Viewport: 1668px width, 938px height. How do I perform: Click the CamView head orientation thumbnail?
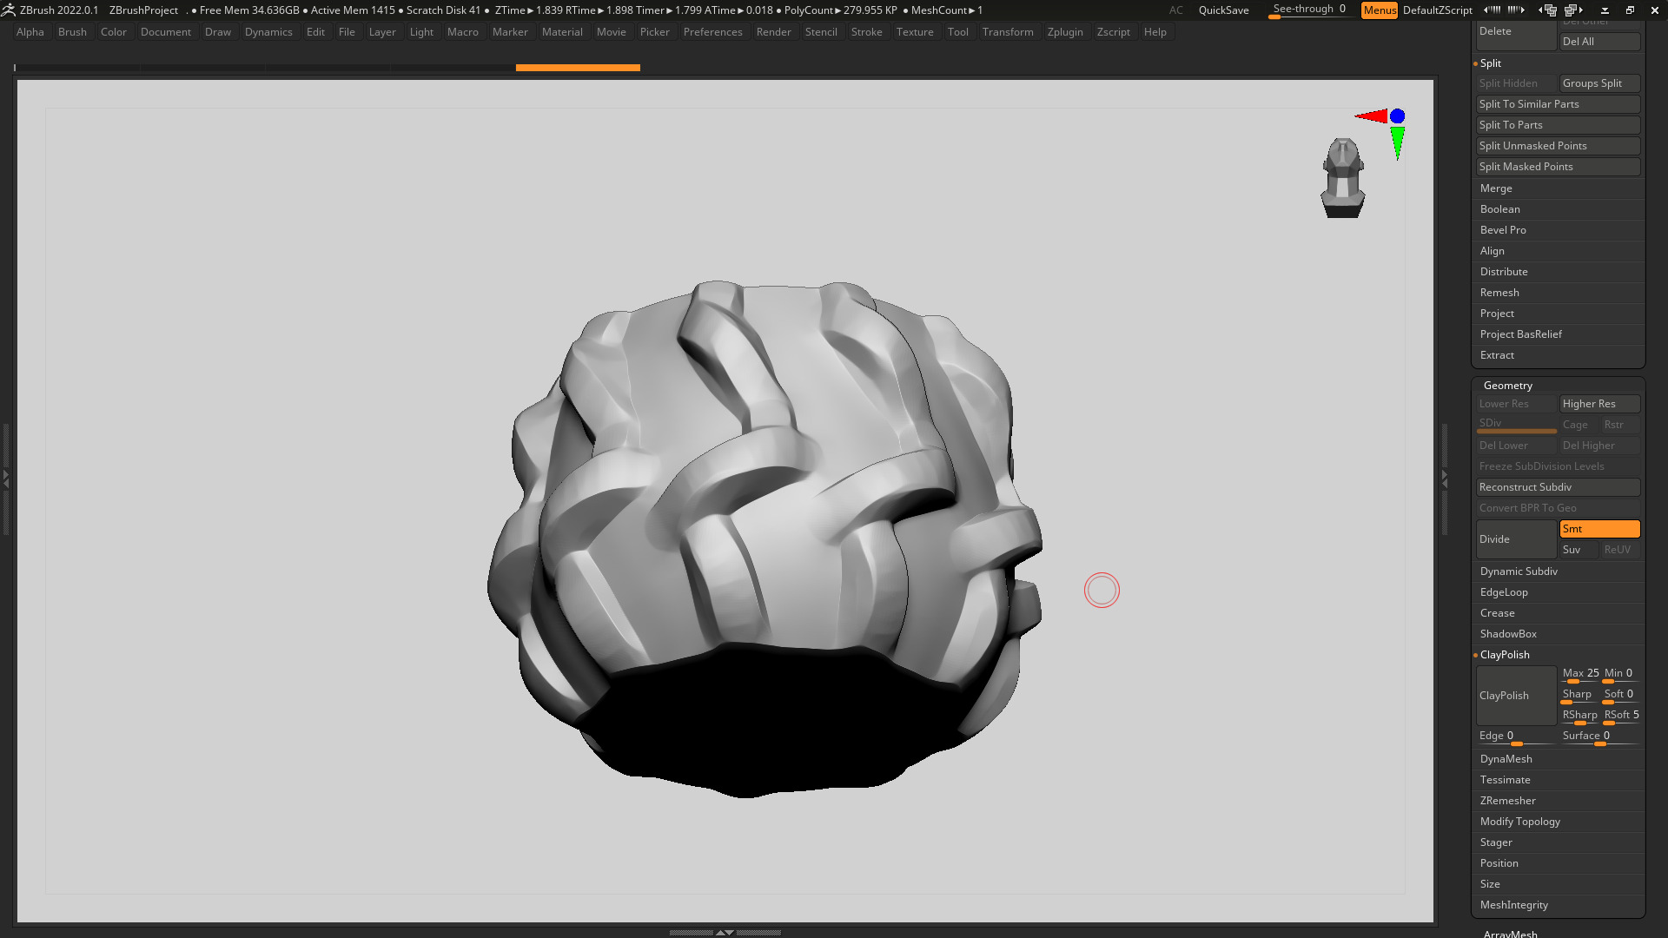coord(1343,178)
